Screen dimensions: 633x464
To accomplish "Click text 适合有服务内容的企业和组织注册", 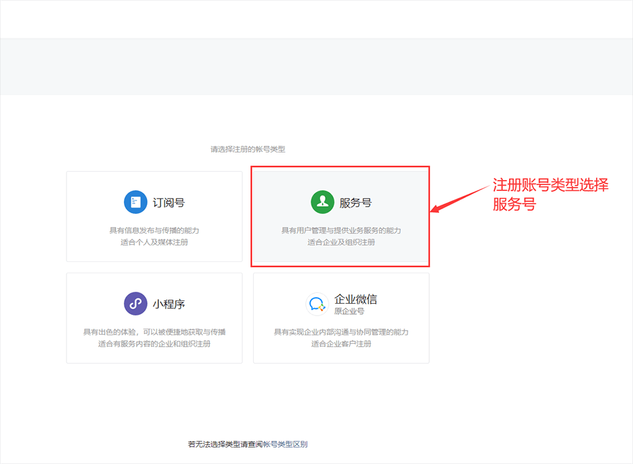I will pyautogui.click(x=154, y=344).
